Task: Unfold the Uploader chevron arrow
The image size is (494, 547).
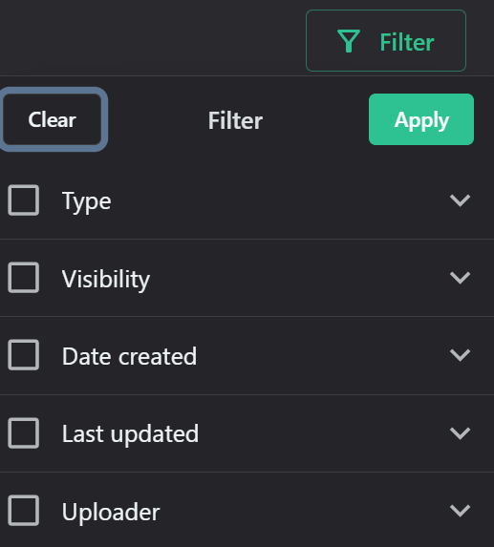Action: (x=460, y=511)
